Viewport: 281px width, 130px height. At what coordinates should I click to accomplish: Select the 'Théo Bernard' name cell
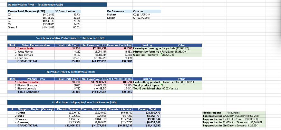36,55
